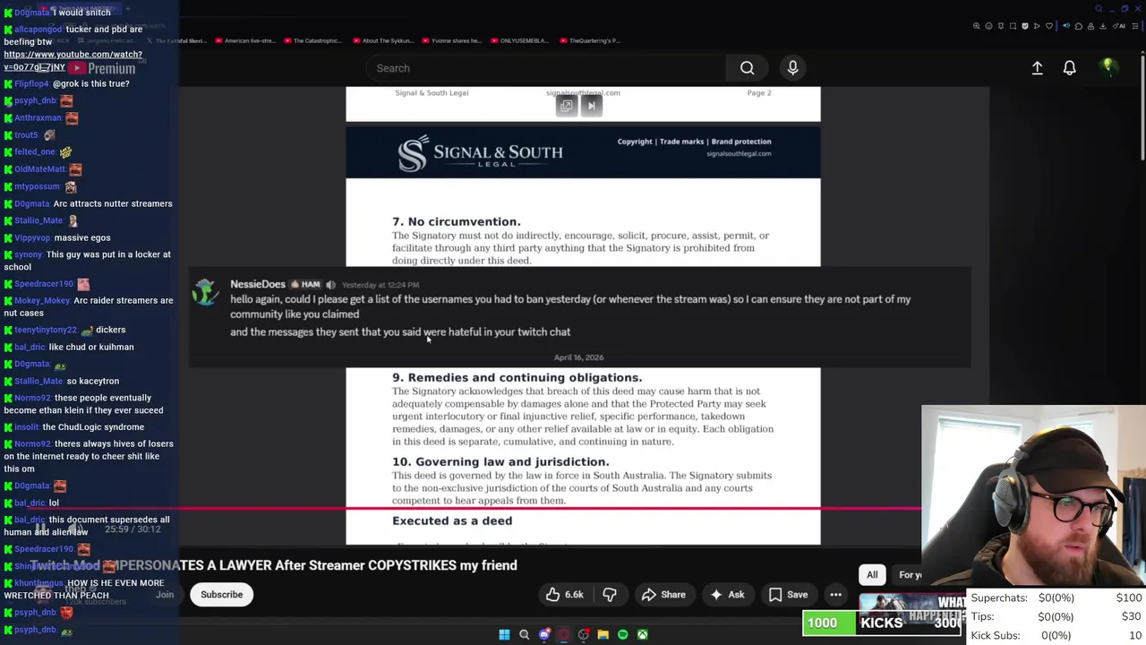Click chat username OldMateMatt
The height and width of the screenshot is (645, 1146).
(x=39, y=169)
